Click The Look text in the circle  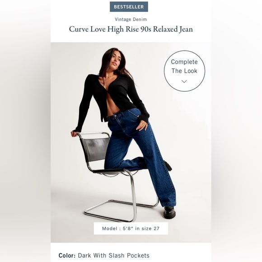(x=184, y=71)
